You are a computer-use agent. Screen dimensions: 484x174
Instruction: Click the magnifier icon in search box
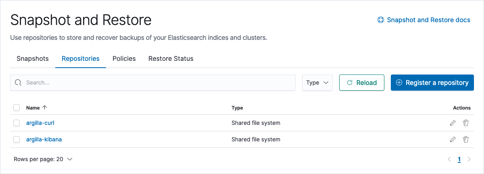pyautogui.click(x=18, y=83)
